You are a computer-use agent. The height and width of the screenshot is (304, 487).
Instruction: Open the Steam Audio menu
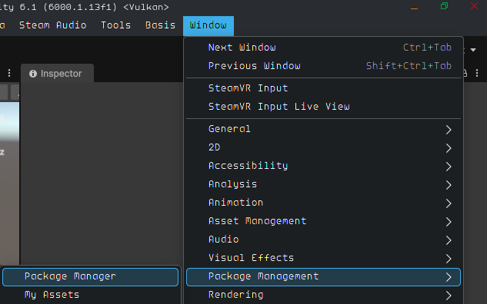tap(53, 25)
